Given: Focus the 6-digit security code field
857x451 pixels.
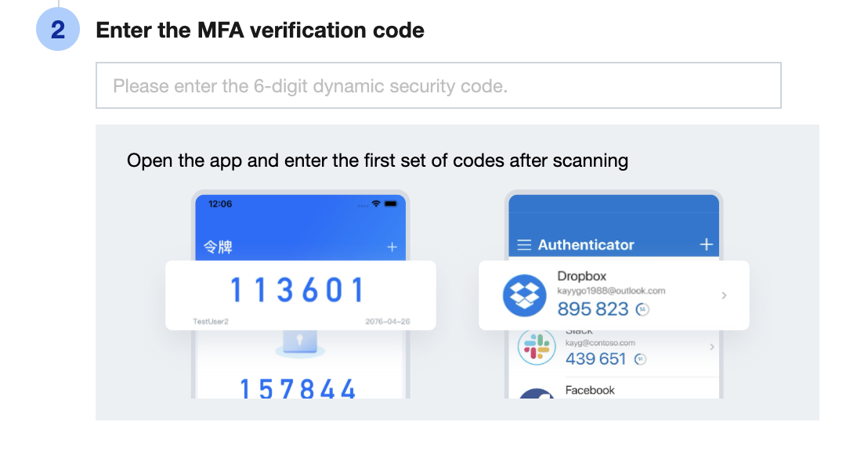Looking at the screenshot, I should tap(438, 85).
